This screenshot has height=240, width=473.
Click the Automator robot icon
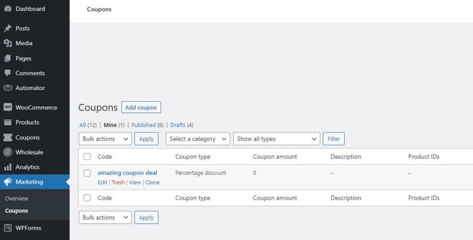point(7,88)
